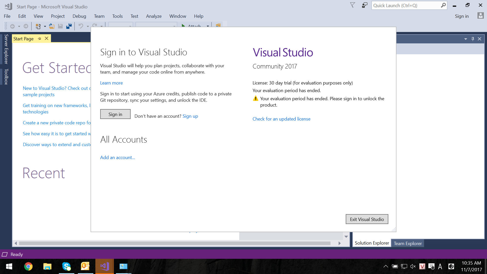Open the Team menu
The image size is (487, 274).
coord(99,16)
